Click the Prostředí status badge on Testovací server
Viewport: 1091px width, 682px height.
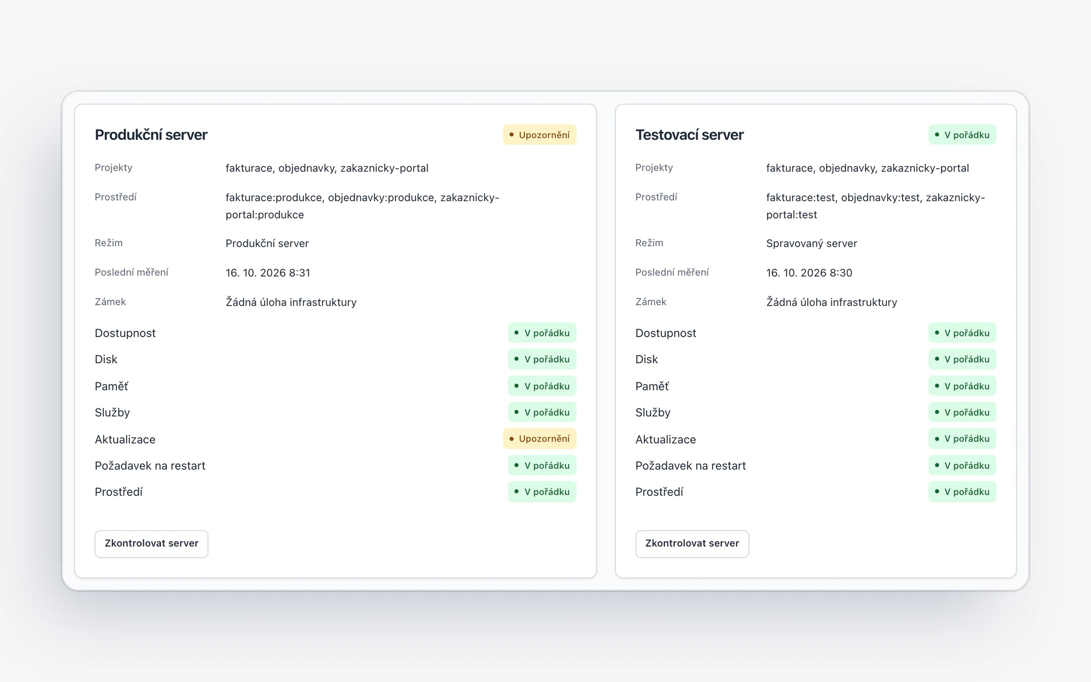(962, 492)
